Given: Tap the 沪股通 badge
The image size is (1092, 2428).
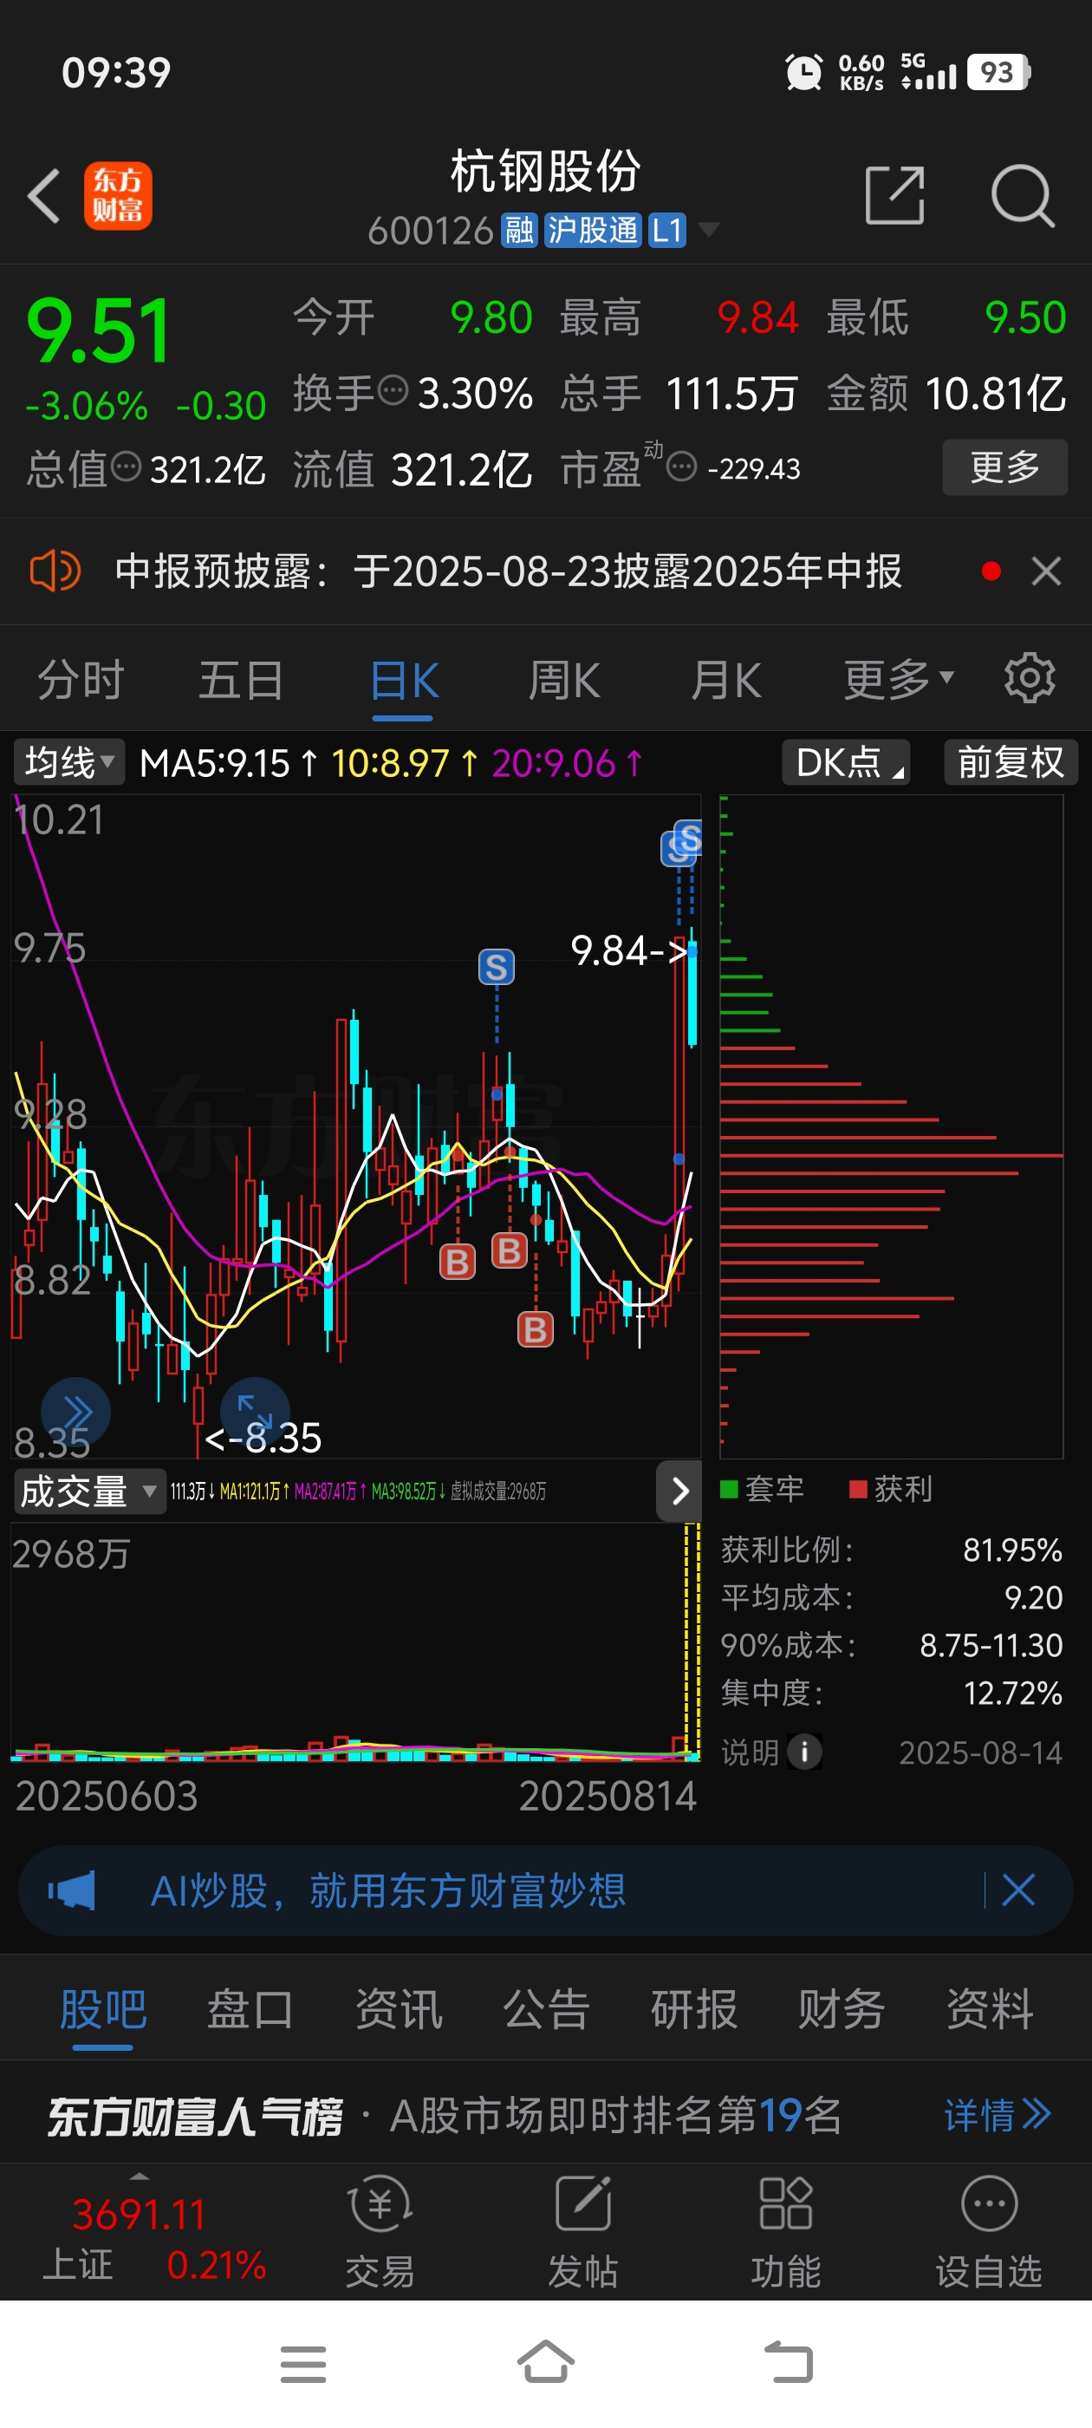Looking at the screenshot, I should pos(593,230).
